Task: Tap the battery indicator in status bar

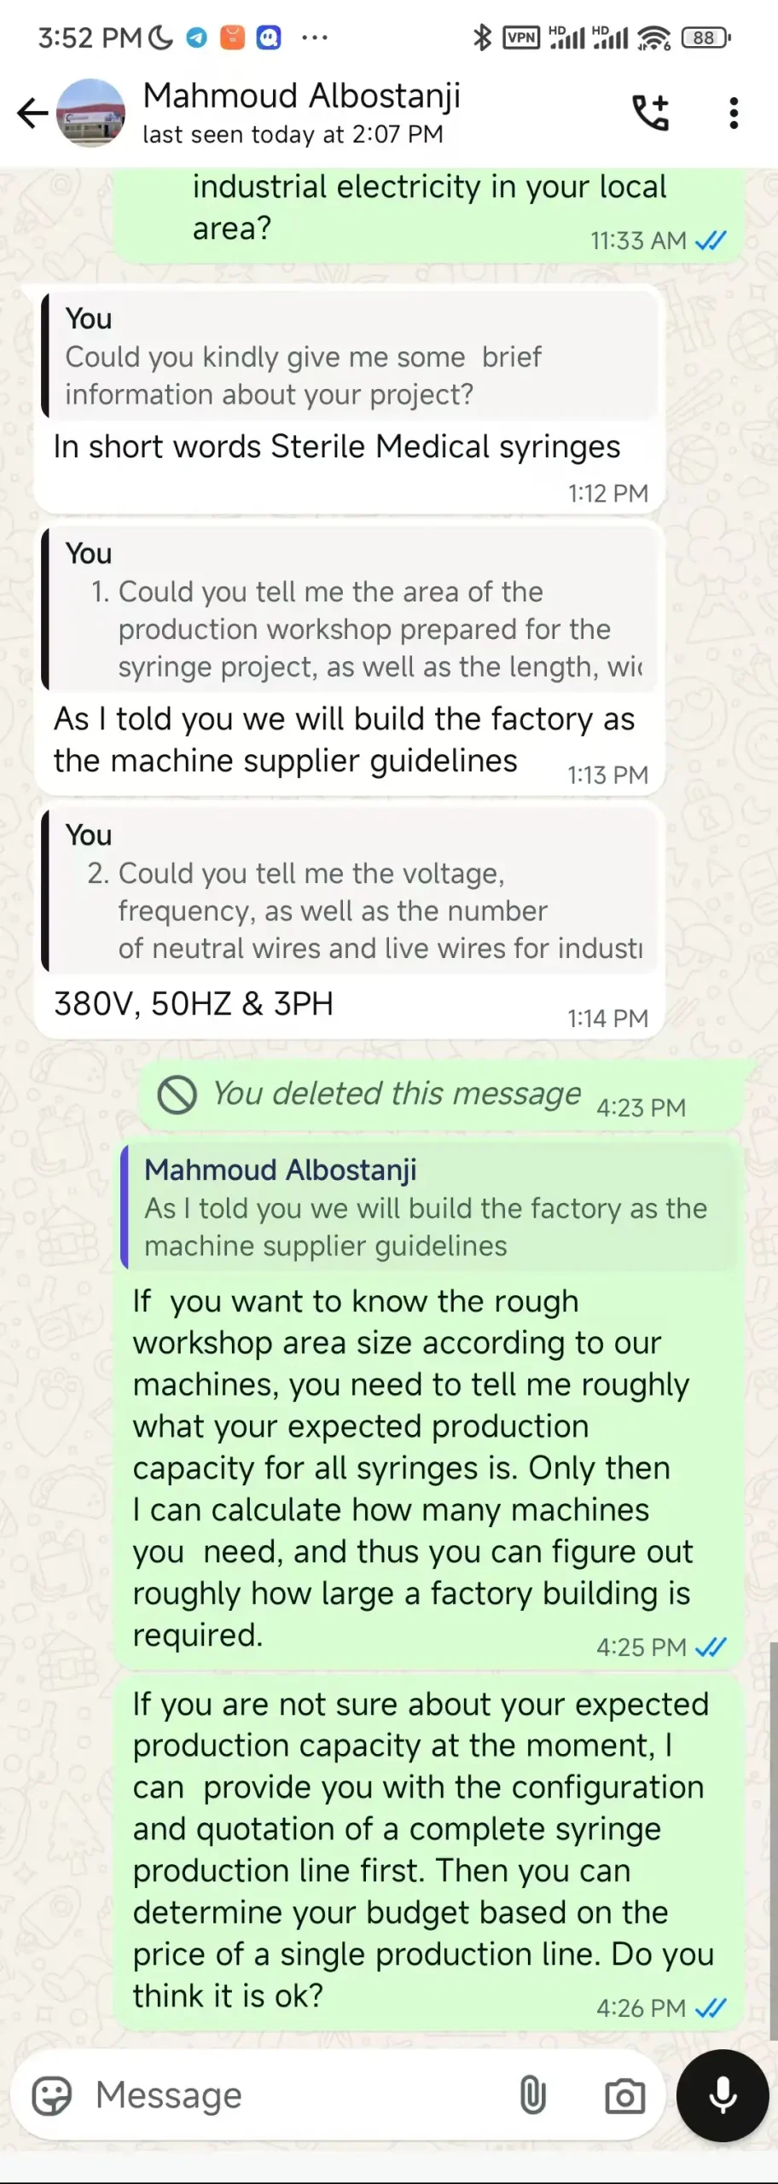Action: click(705, 38)
